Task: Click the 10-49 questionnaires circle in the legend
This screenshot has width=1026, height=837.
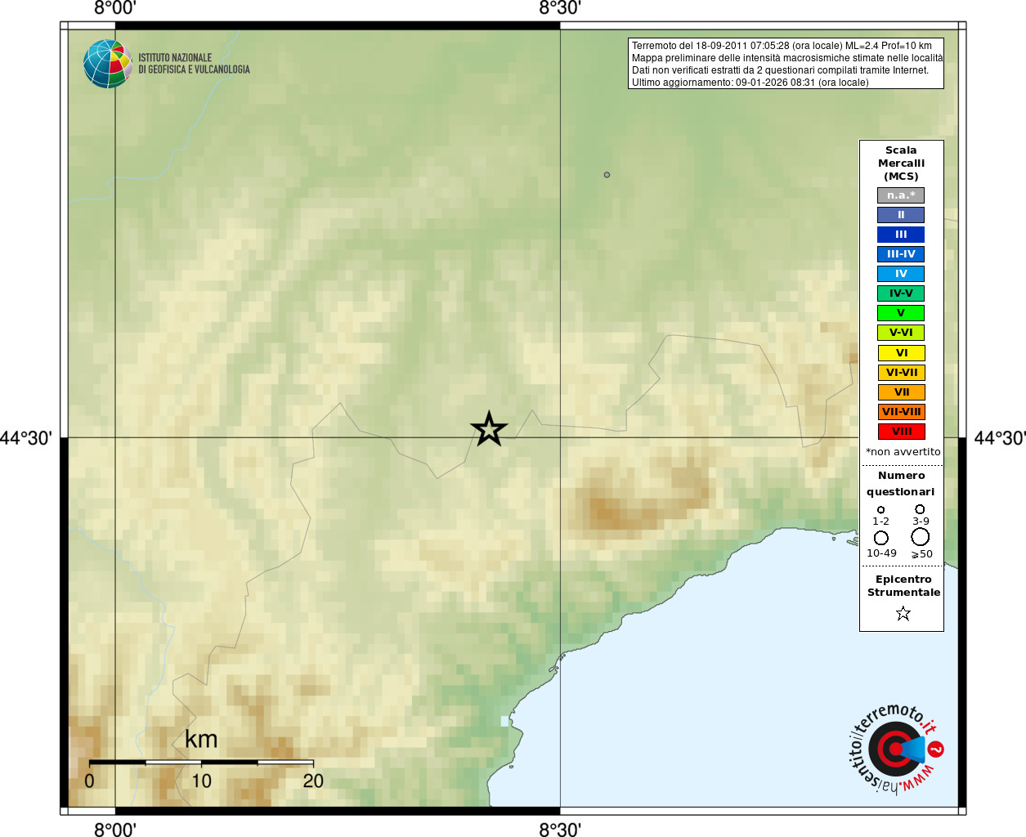Action: point(881,538)
